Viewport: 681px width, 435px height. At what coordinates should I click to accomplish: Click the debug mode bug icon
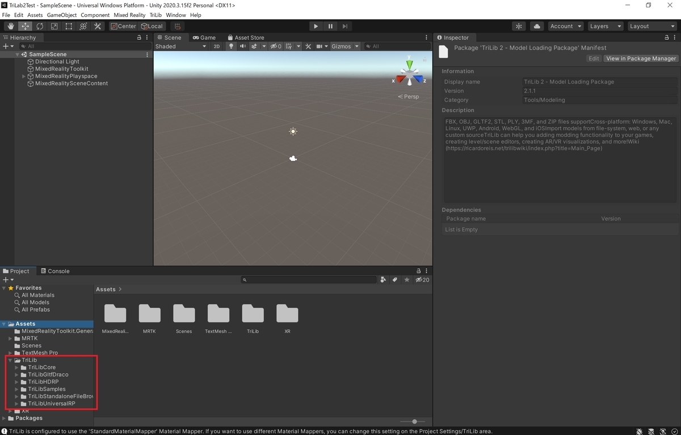coord(639,432)
